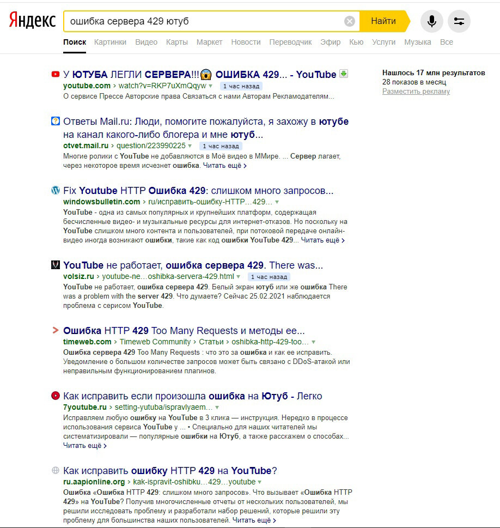Screen dimensions: 500x528
Task: Open the Переводчик tab
Action: (290, 42)
